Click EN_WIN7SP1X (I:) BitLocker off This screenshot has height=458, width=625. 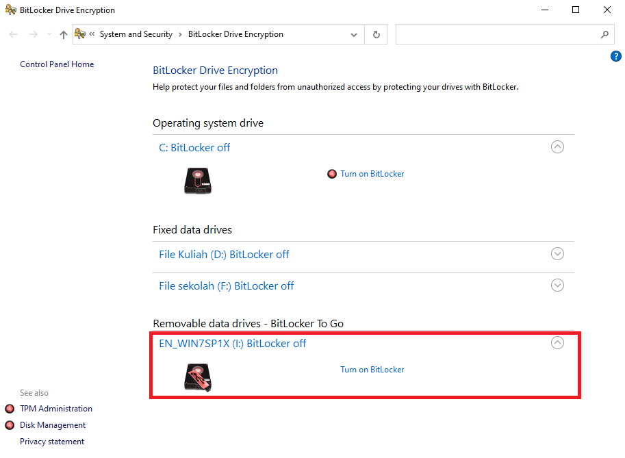point(232,343)
